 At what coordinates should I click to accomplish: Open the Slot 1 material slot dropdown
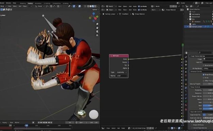156,10
